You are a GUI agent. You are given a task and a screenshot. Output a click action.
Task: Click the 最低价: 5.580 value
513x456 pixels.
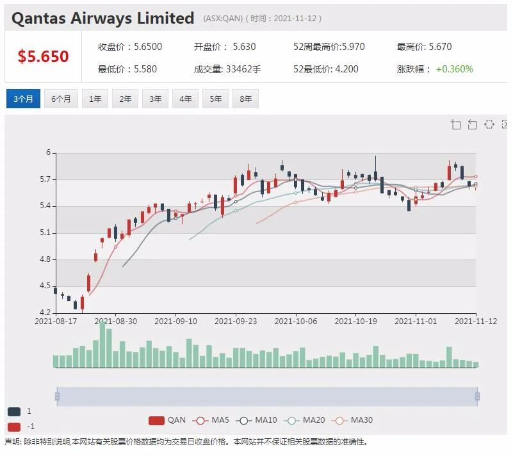click(127, 69)
